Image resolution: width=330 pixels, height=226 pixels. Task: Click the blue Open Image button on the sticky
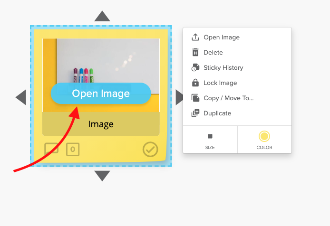(101, 94)
